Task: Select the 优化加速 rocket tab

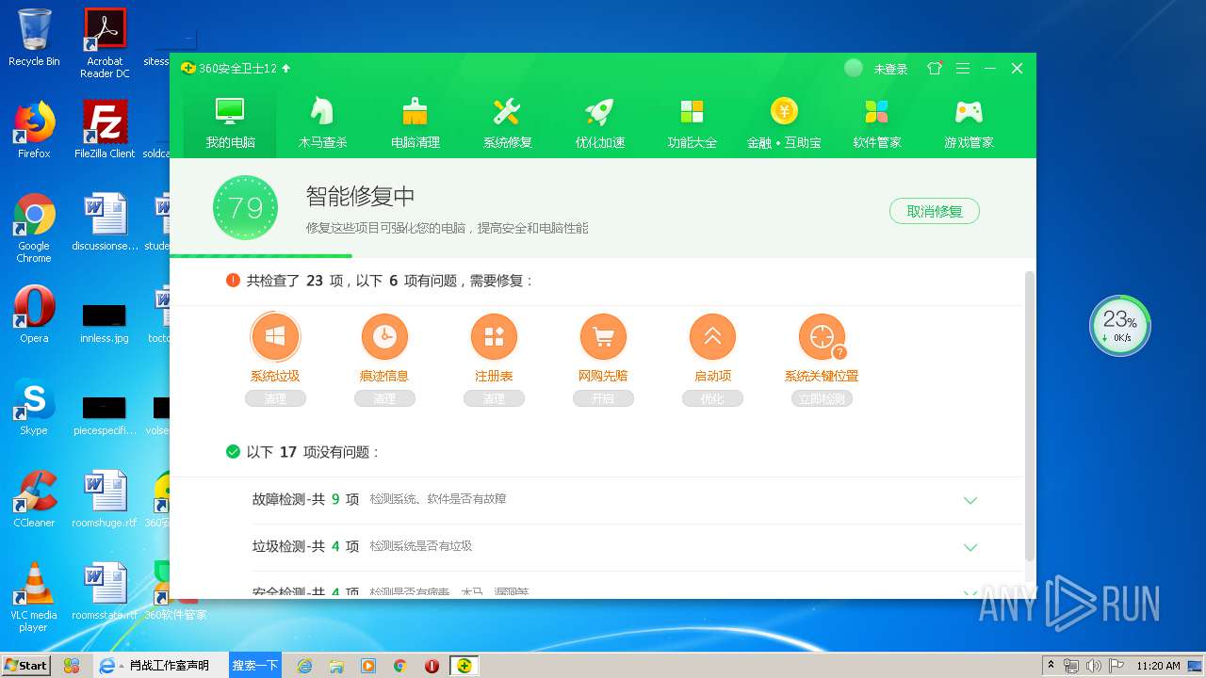Action: click(599, 122)
